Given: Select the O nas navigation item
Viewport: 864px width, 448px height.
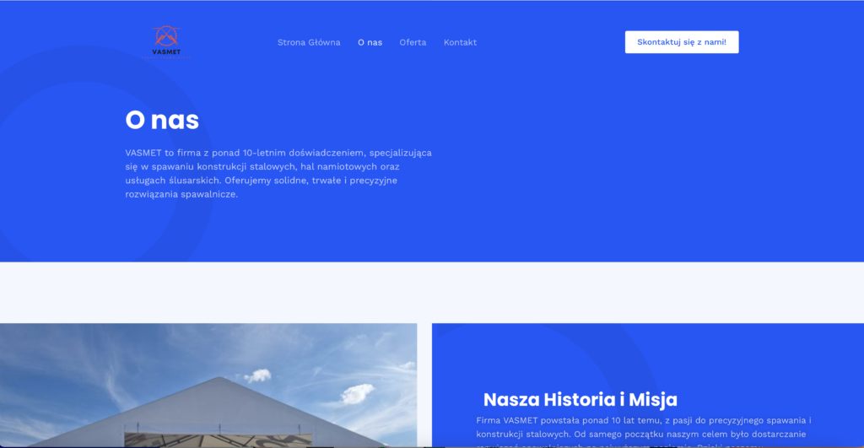Looking at the screenshot, I should (370, 42).
